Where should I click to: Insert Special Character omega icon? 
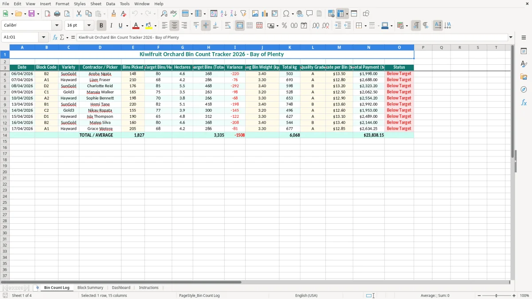click(286, 14)
